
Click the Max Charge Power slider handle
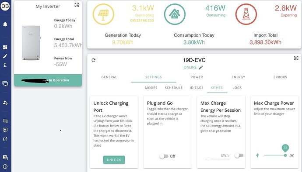coord(285,155)
